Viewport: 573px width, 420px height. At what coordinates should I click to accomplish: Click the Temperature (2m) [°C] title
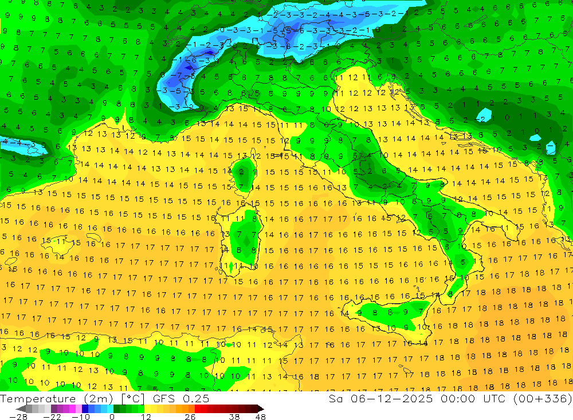[x=72, y=399]
